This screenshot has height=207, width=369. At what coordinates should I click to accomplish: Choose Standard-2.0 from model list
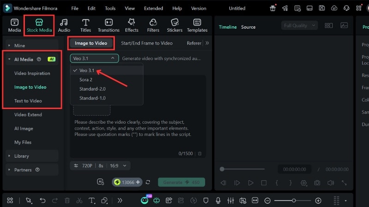pyautogui.click(x=107, y=89)
